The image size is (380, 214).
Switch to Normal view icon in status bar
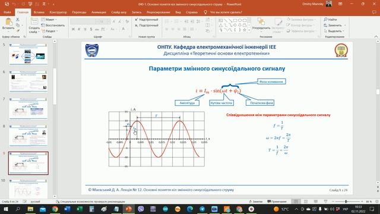tap(296, 202)
